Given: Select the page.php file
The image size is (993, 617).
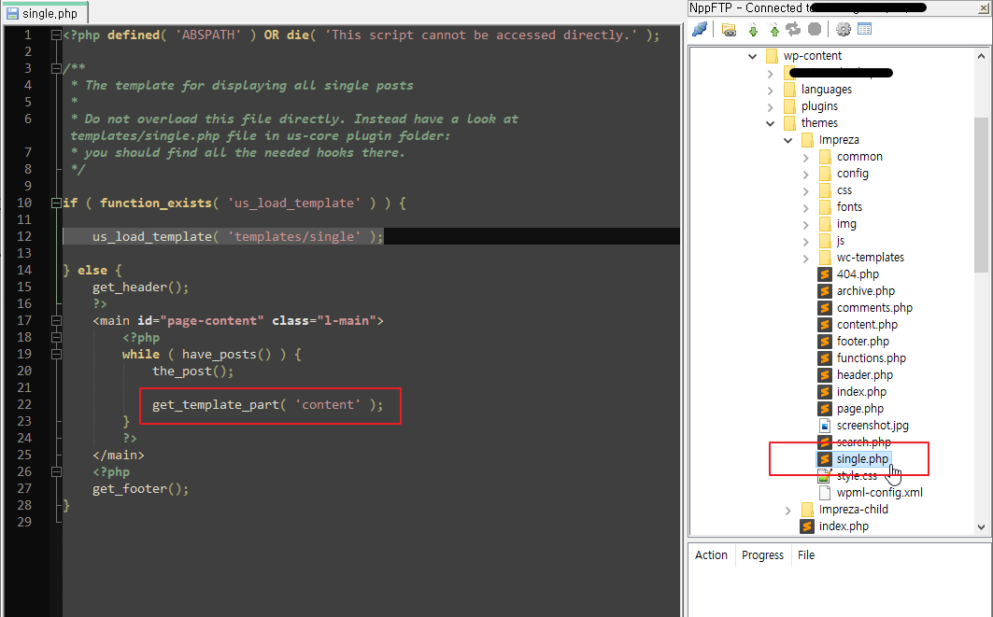Looking at the screenshot, I should pyautogui.click(x=860, y=409).
